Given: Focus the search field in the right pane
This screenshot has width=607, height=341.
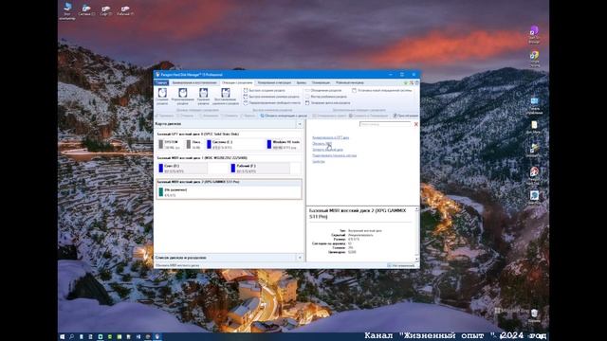Looking at the screenshot, I should point(385,124).
